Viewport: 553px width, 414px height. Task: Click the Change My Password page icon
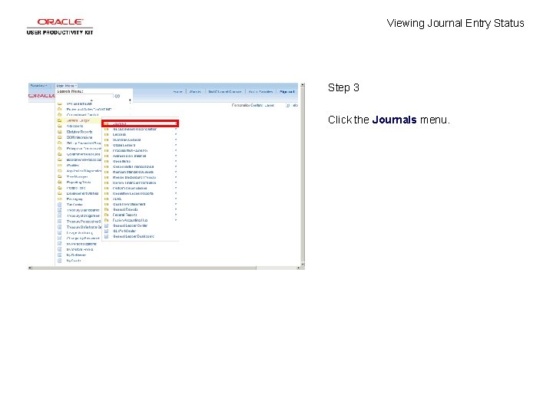[60, 238]
